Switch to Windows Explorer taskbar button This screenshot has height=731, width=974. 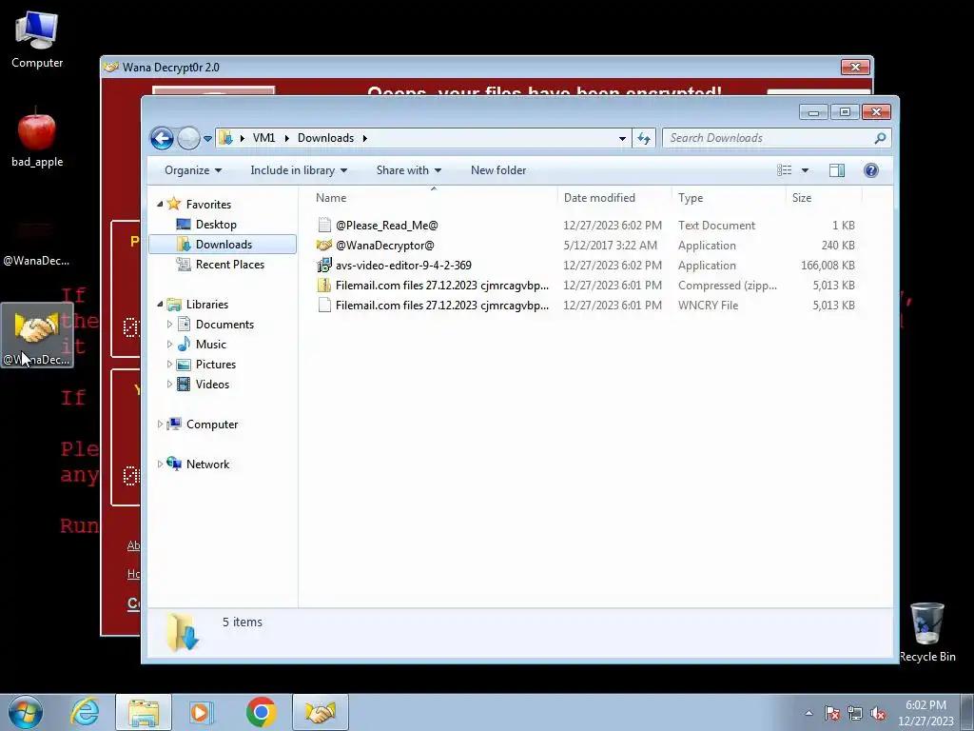coord(144,712)
